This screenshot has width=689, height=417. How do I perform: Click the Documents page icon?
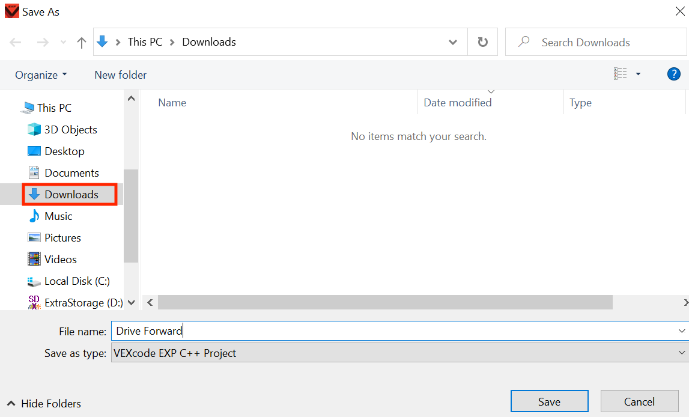pyautogui.click(x=34, y=172)
